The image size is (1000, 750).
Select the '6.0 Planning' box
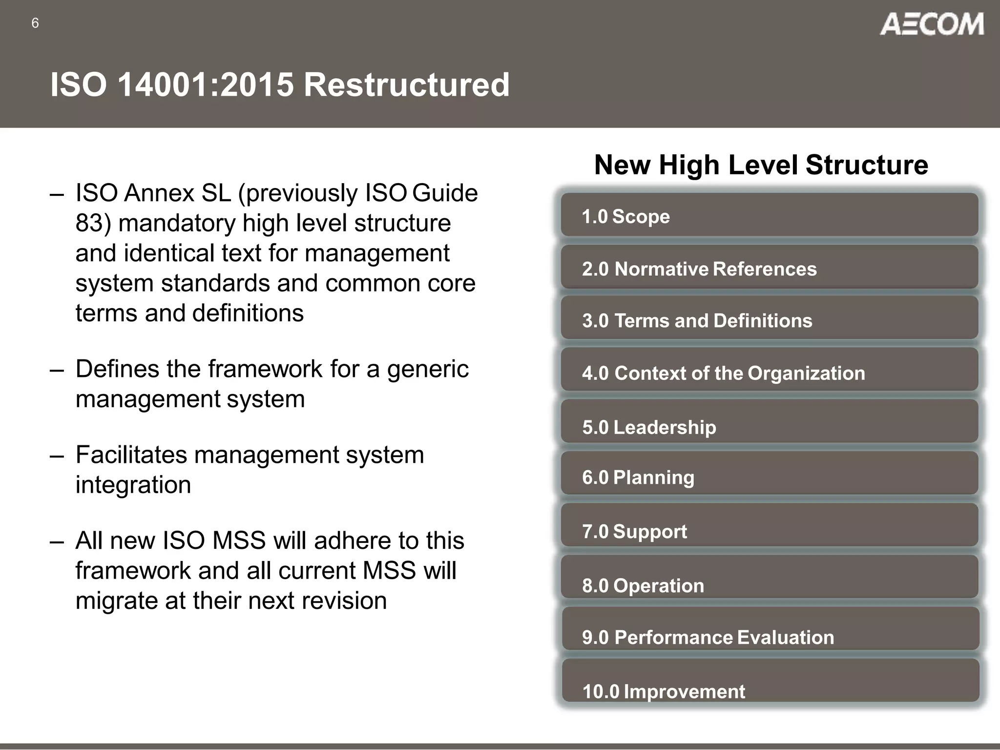tap(770, 473)
